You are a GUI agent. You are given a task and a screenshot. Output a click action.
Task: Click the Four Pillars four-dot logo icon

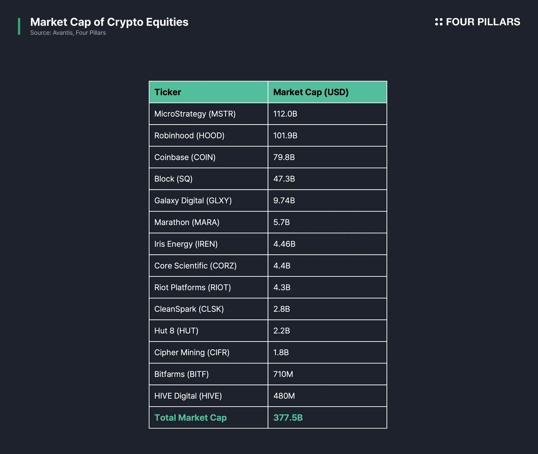pyautogui.click(x=439, y=22)
